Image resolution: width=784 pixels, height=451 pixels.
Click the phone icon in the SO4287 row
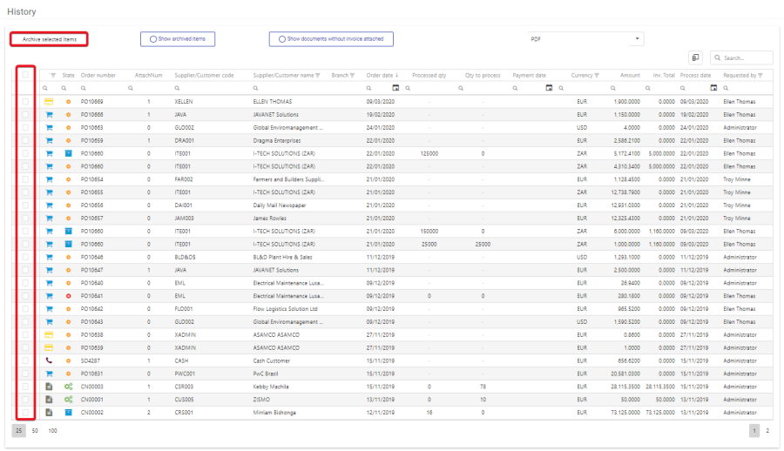pos(49,360)
